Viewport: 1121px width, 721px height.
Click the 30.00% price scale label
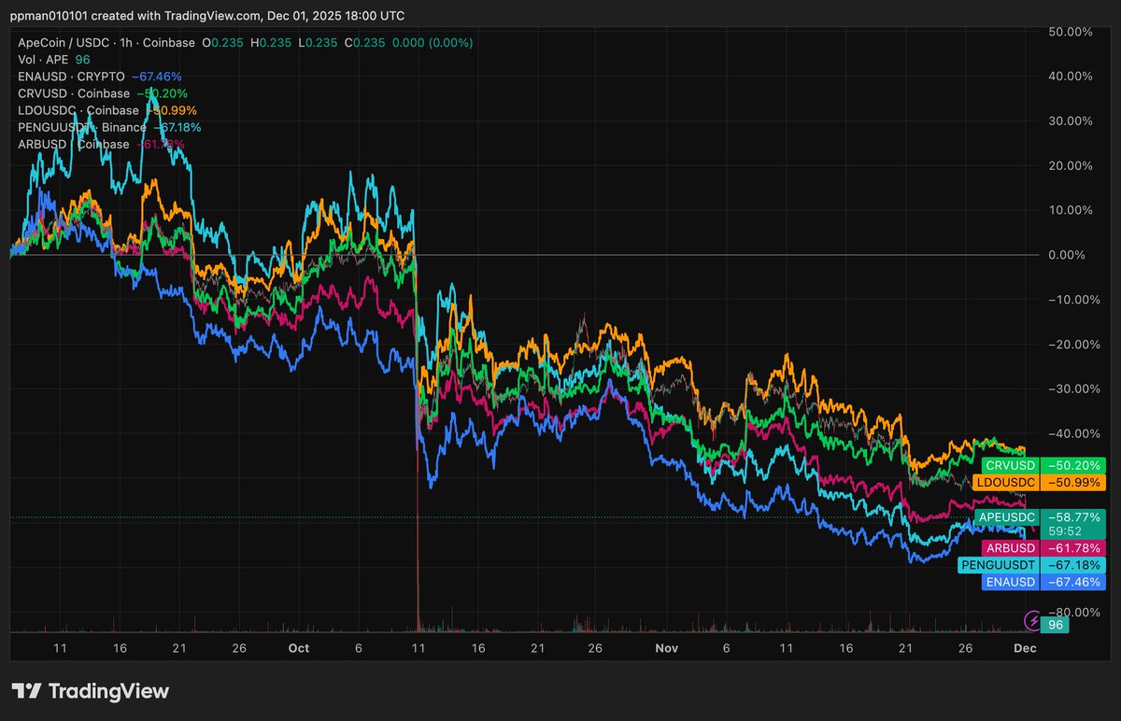1072,121
